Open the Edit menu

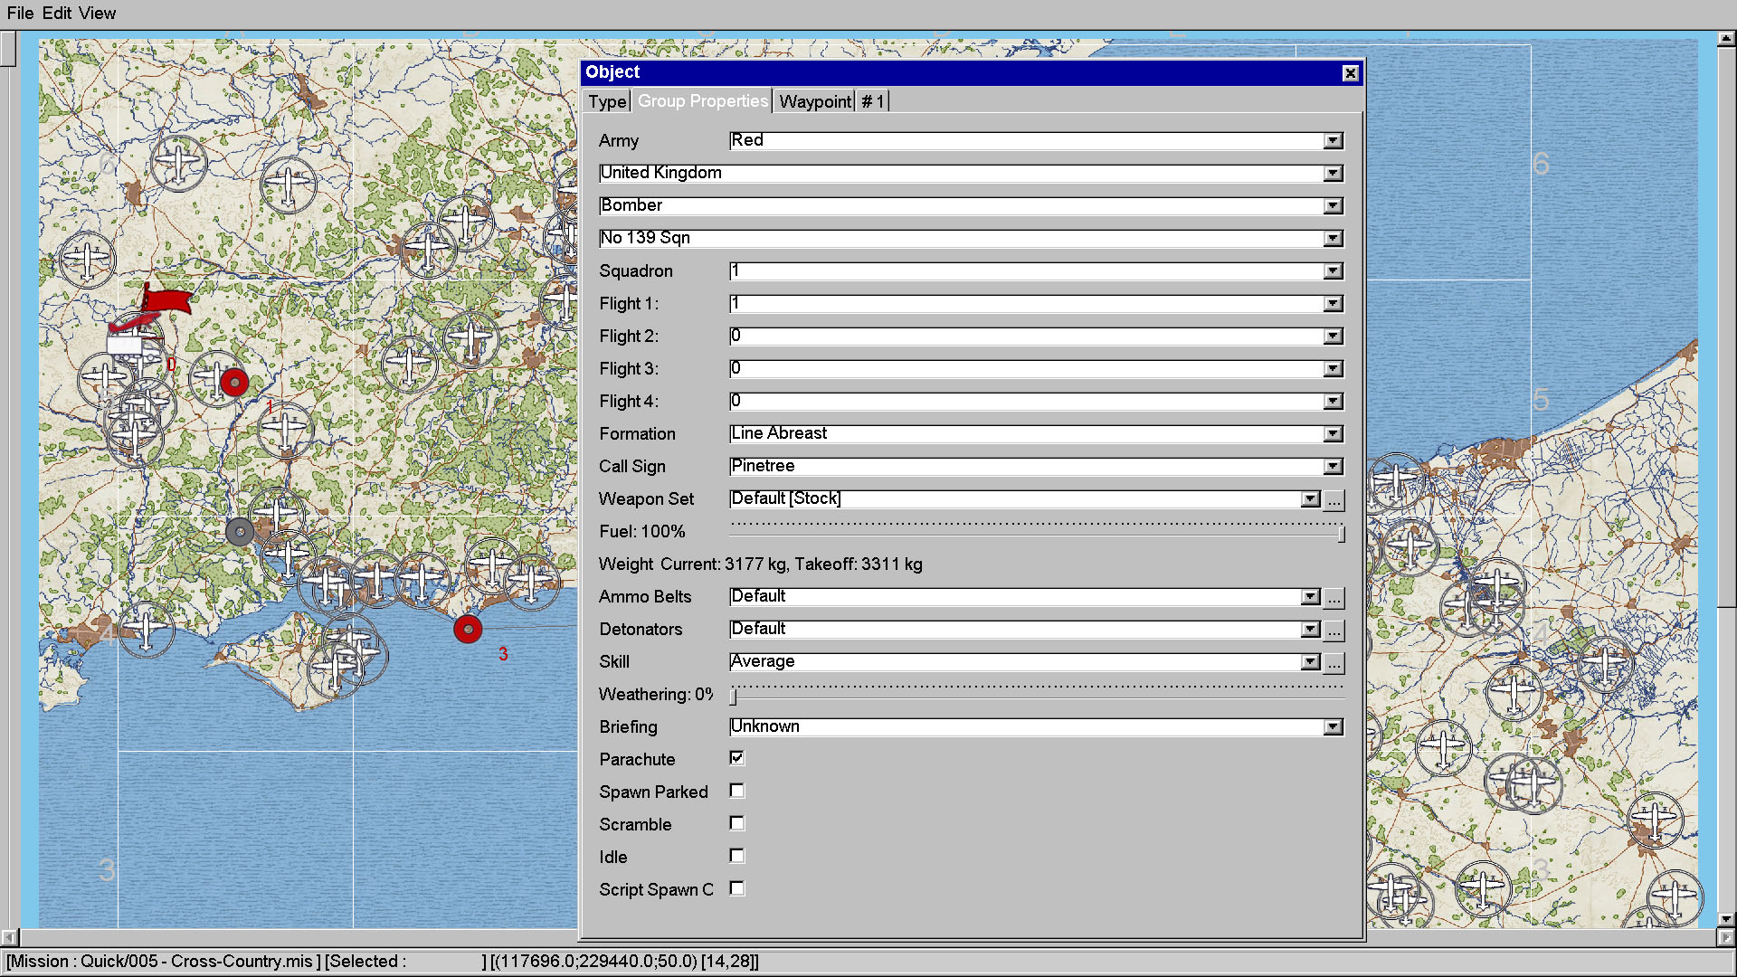pyautogui.click(x=56, y=13)
